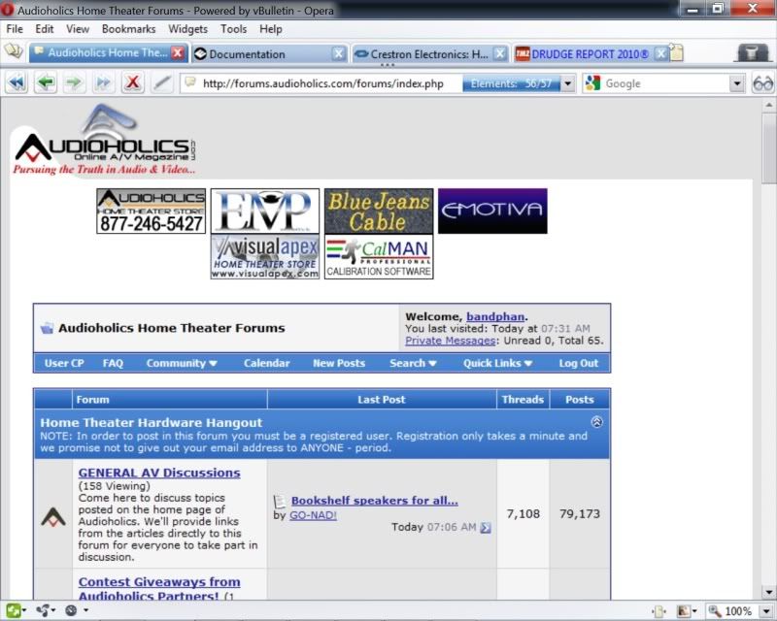Open the CalMAN Calibration Software banner
777x621 pixels.
tap(379, 257)
